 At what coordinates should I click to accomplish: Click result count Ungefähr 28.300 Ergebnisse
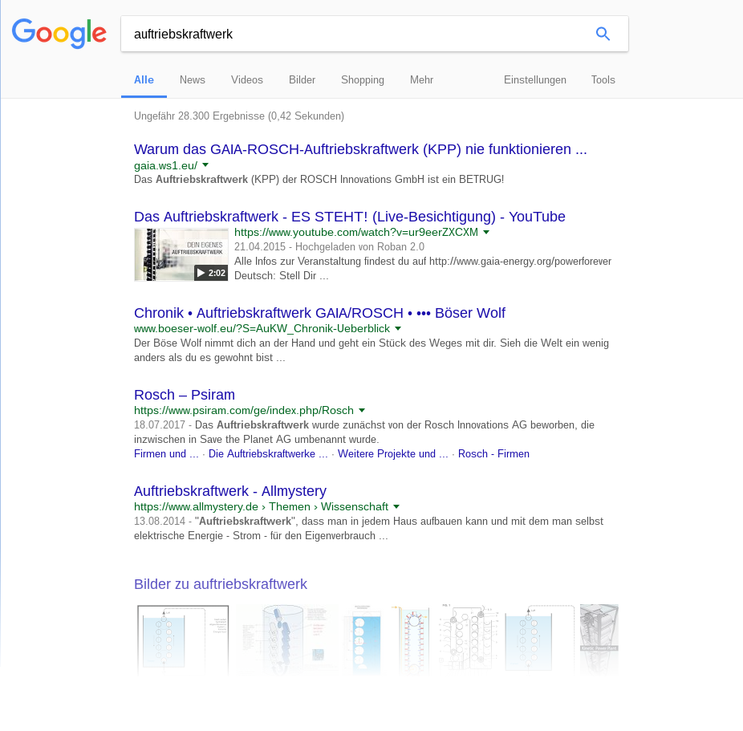239,116
